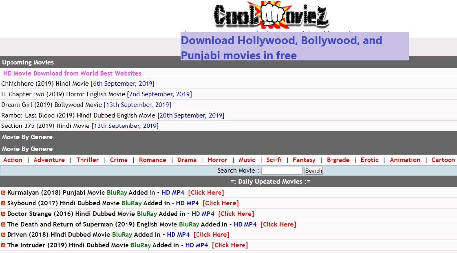Open the Action genre
Image resolution: width=457 pixels, height=253 pixels.
[13, 160]
